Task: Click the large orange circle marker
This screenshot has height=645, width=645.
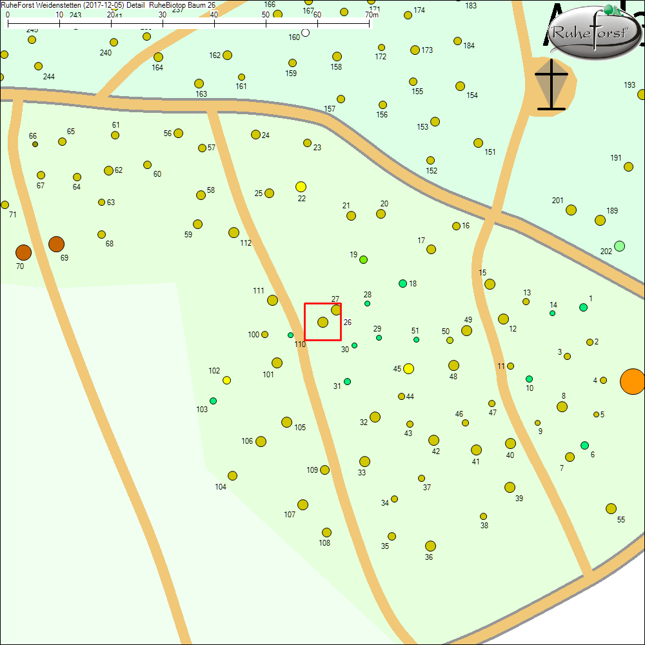Action: click(x=632, y=381)
